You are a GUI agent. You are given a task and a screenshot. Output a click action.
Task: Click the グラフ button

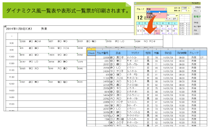click(196, 11)
